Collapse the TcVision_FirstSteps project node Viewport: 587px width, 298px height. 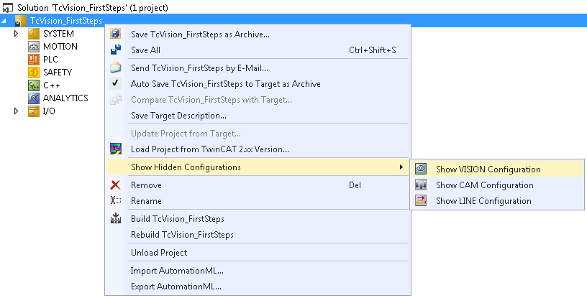coord(4,22)
